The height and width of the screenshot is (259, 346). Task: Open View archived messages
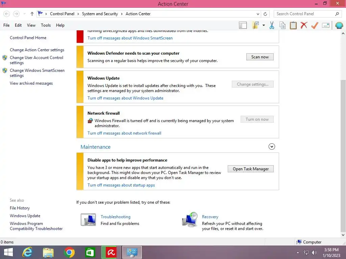point(31,83)
